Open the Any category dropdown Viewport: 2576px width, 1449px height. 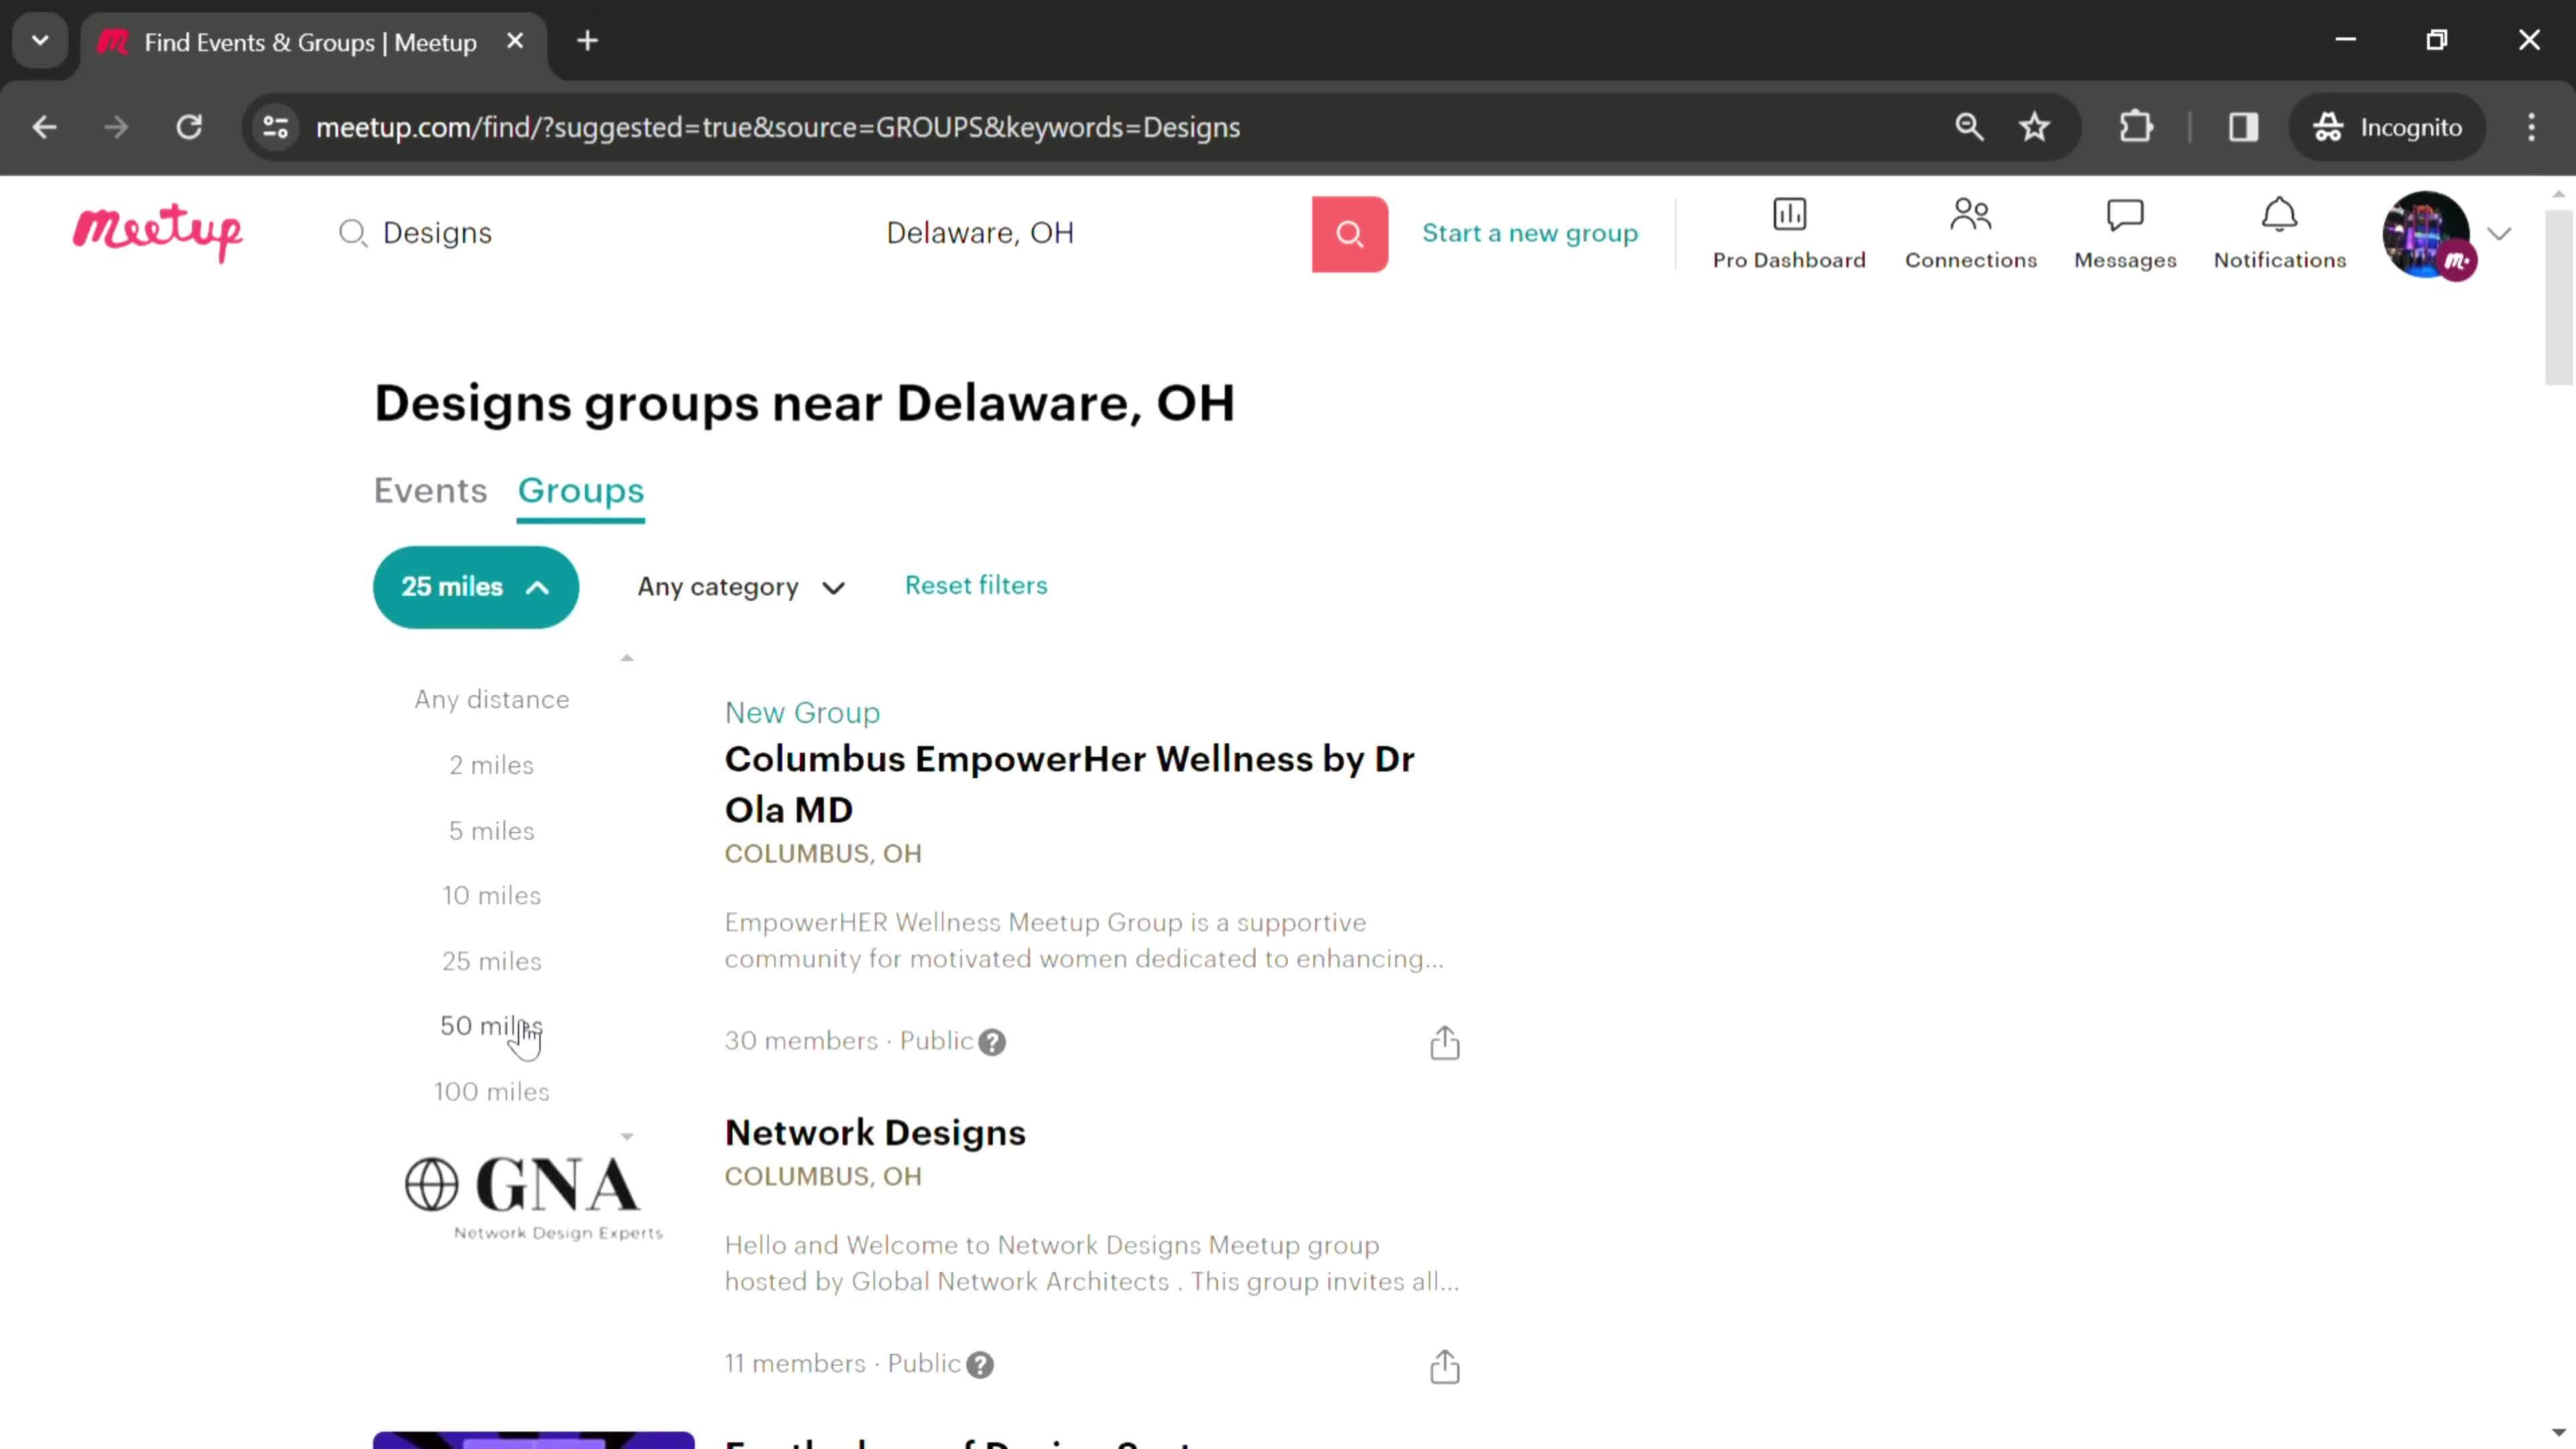pyautogui.click(x=741, y=587)
